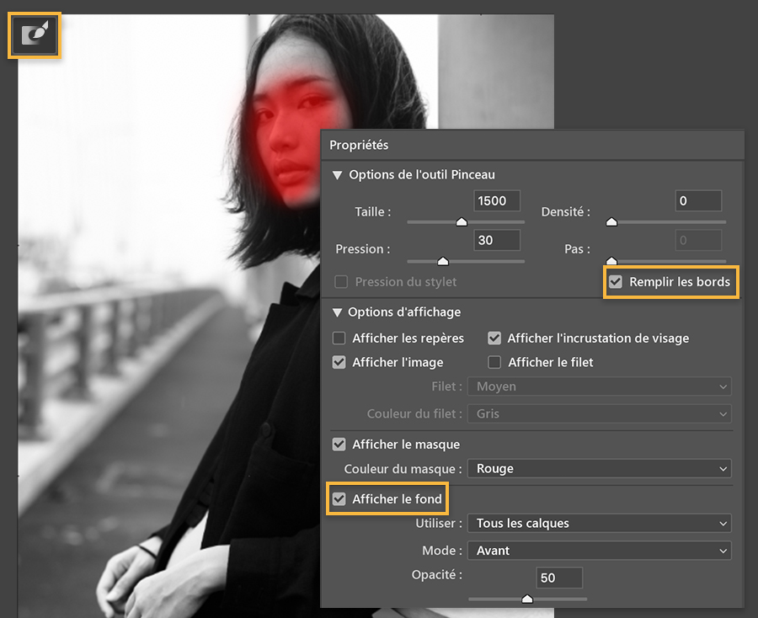Click the Taille value field showing 1500

click(x=497, y=200)
